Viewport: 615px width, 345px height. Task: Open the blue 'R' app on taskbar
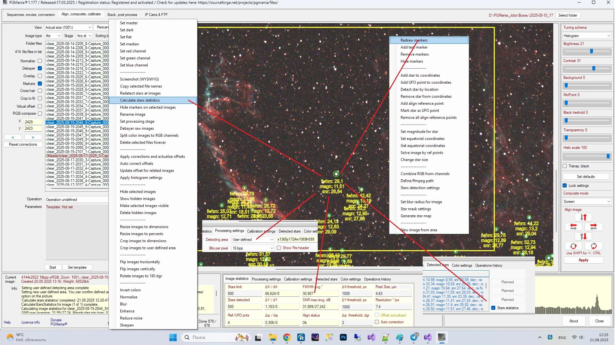click(x=301, y=337)
